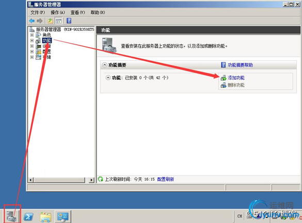Screen dimensions: 302x223
Task: Close the 服务器管理器 window
Action: pos(297,5)
